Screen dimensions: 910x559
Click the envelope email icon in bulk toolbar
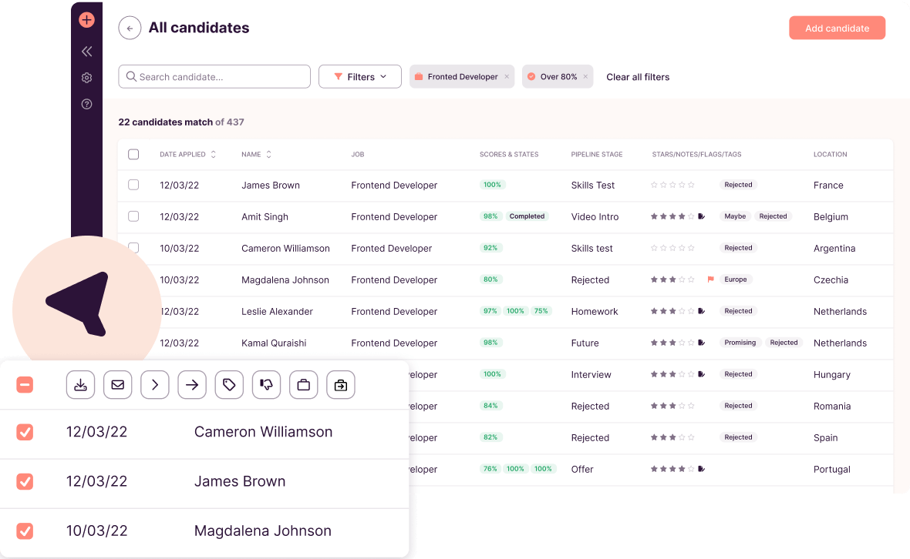point(117,385)
